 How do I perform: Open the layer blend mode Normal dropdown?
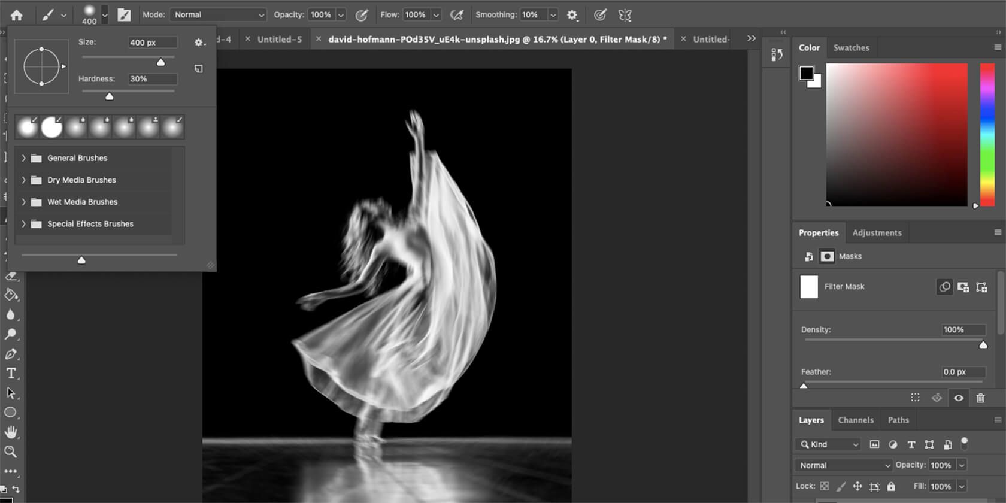click(x=843, y=465)
